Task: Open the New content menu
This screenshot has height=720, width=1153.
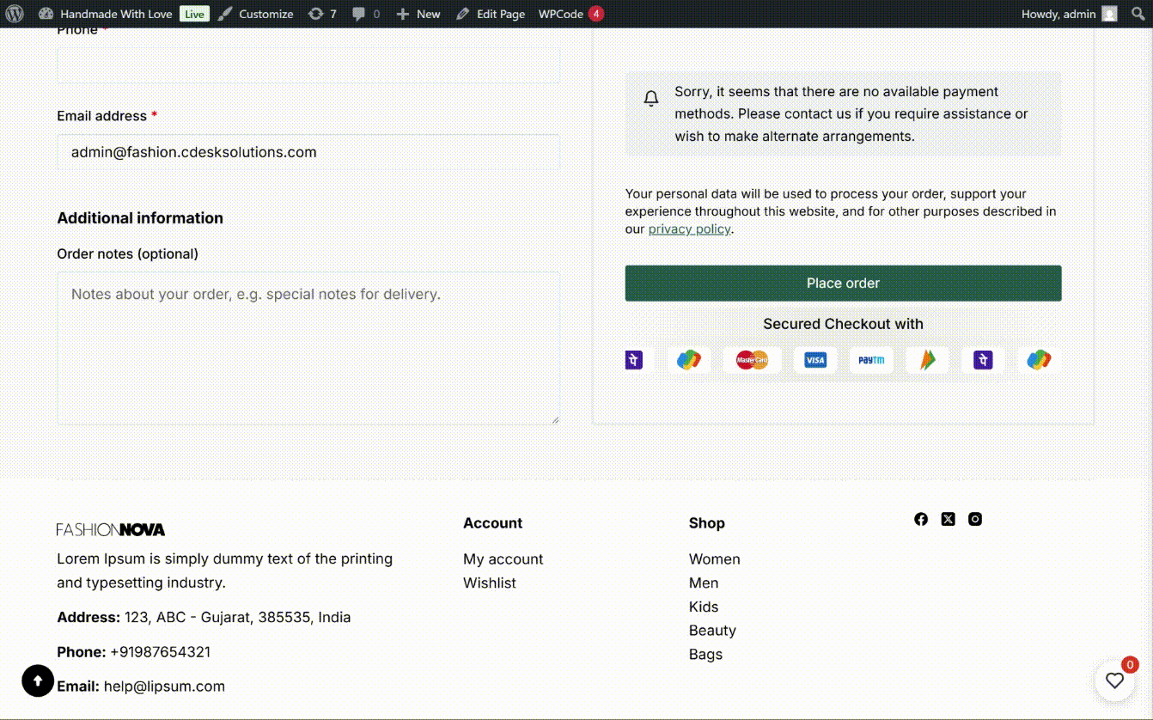Action: [418, 14]
